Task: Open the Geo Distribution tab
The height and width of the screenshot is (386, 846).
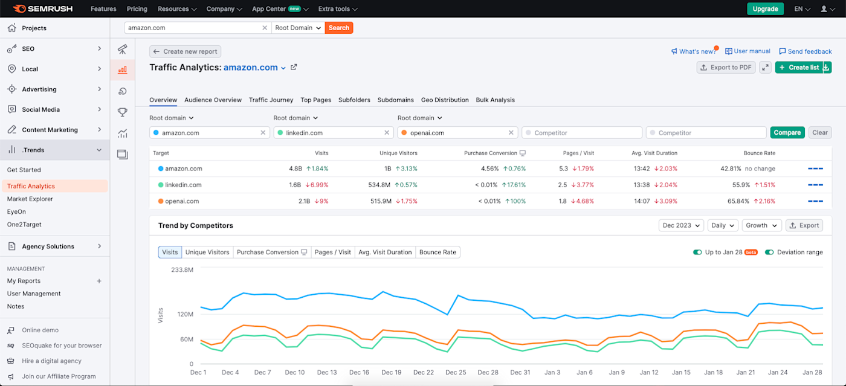Action: (x=445, y=100)
